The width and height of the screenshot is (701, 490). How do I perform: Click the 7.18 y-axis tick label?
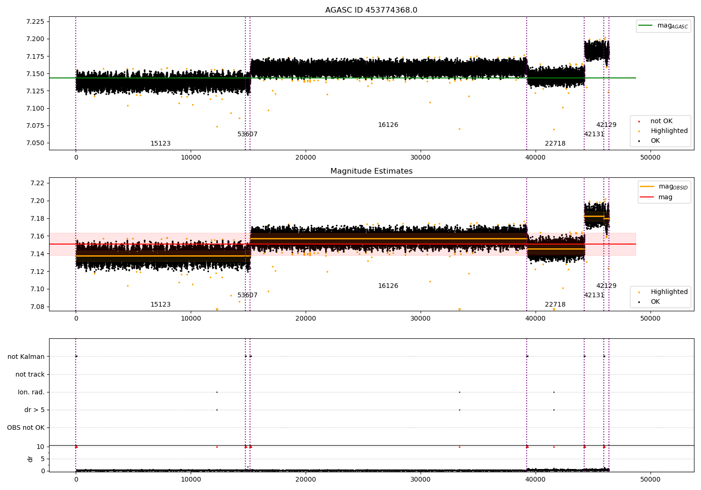[x=37, y=218]
